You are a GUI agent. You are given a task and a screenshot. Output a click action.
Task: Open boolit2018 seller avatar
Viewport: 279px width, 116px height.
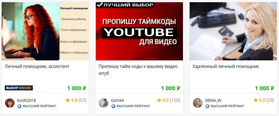pyautogui.click(x=10, y=103)
